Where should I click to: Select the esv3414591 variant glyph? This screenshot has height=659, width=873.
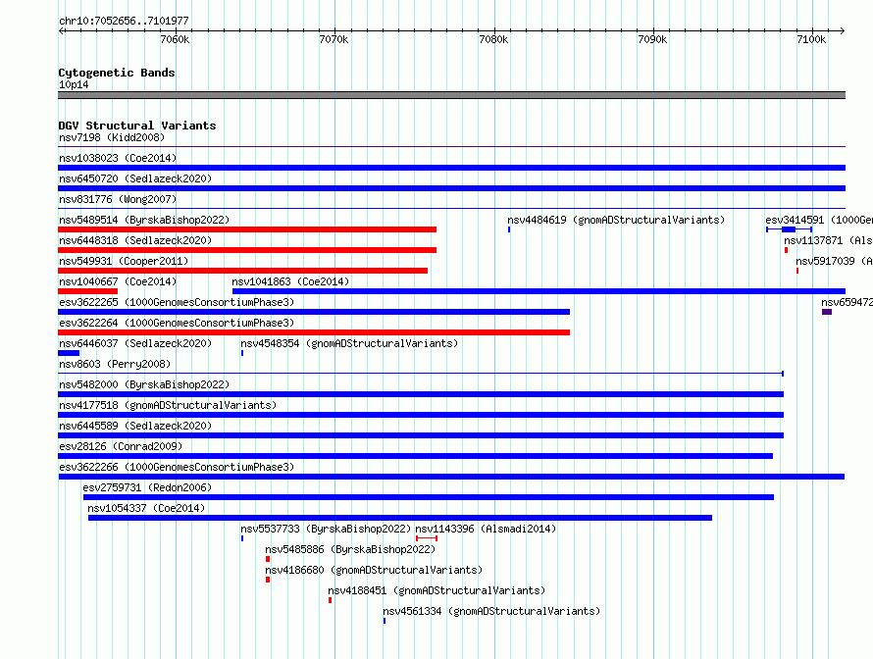[x=789, y=229]
